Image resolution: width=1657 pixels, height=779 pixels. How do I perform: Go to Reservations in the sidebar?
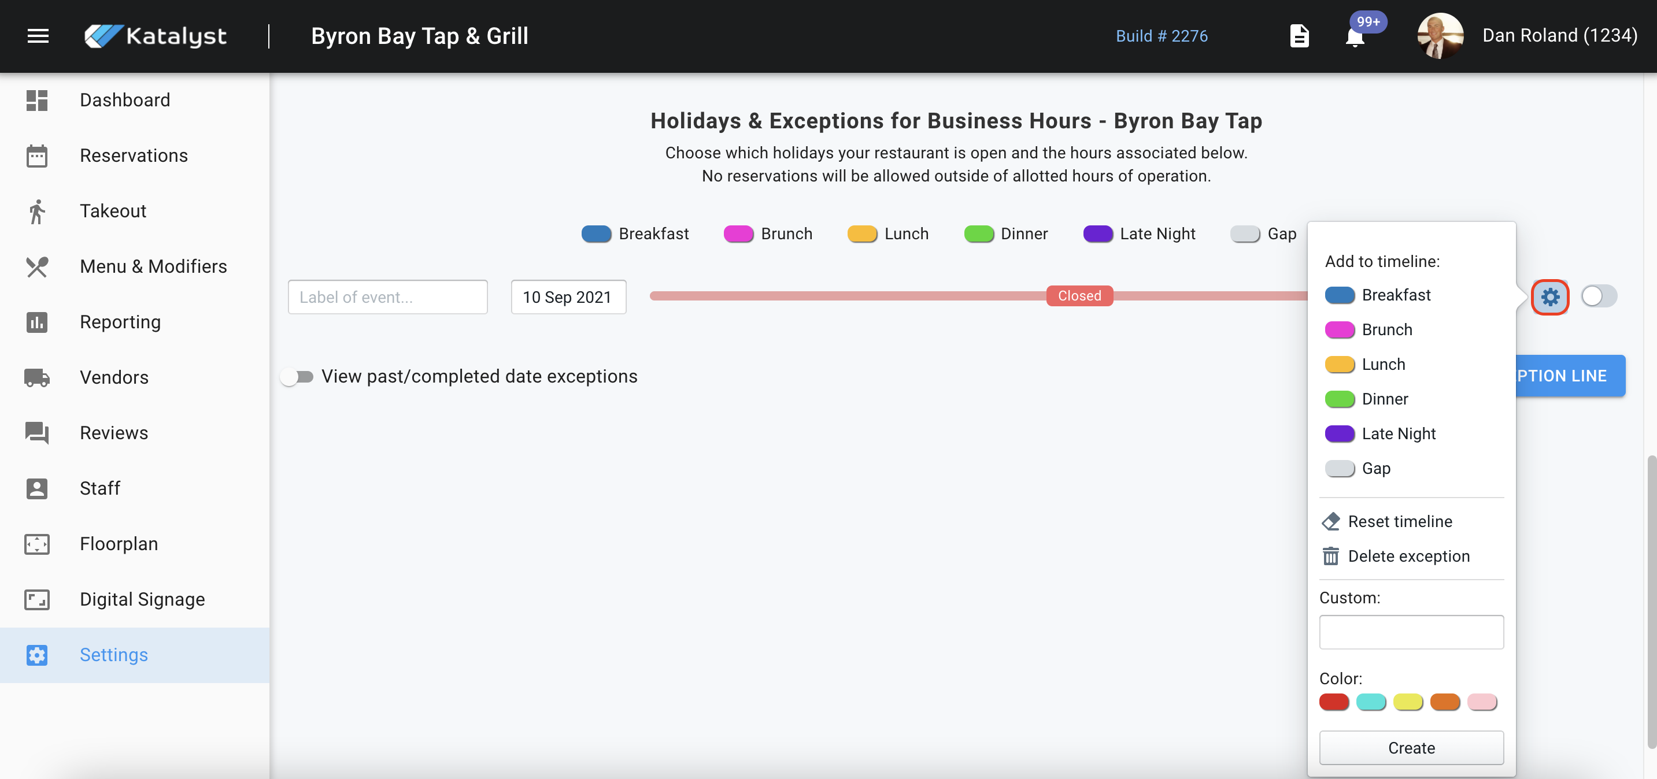coord(133,155)
